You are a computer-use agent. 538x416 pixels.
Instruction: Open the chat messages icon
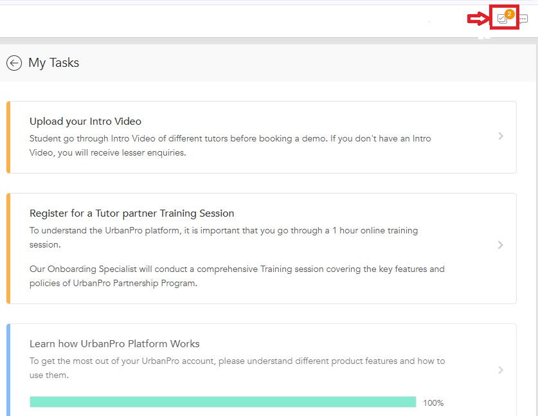[x=523, y=19]
